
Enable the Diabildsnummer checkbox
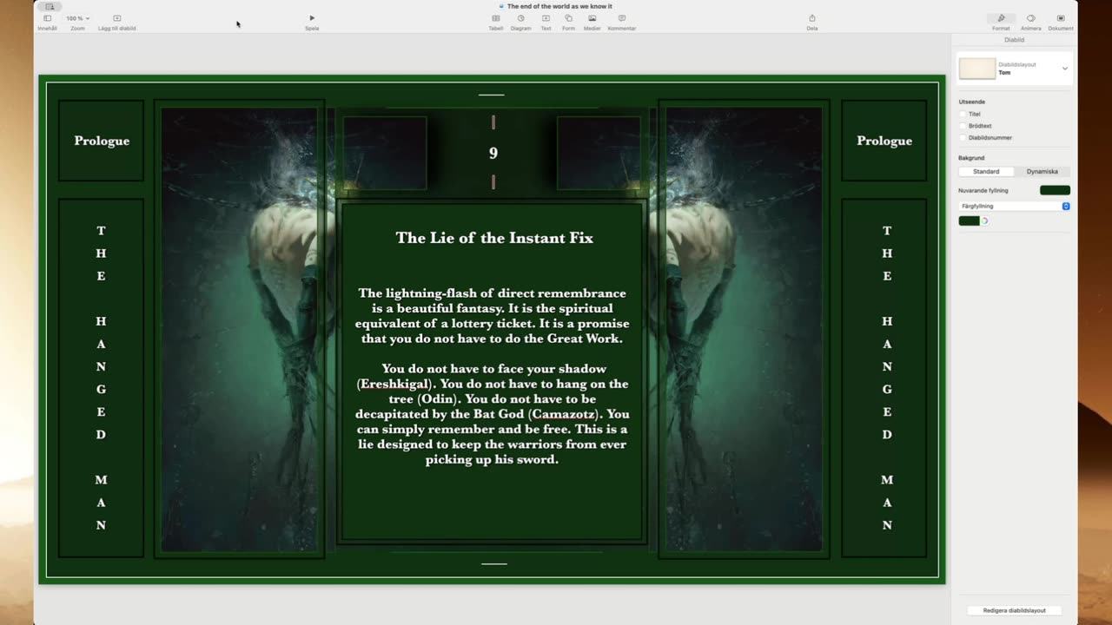(963, 138)
